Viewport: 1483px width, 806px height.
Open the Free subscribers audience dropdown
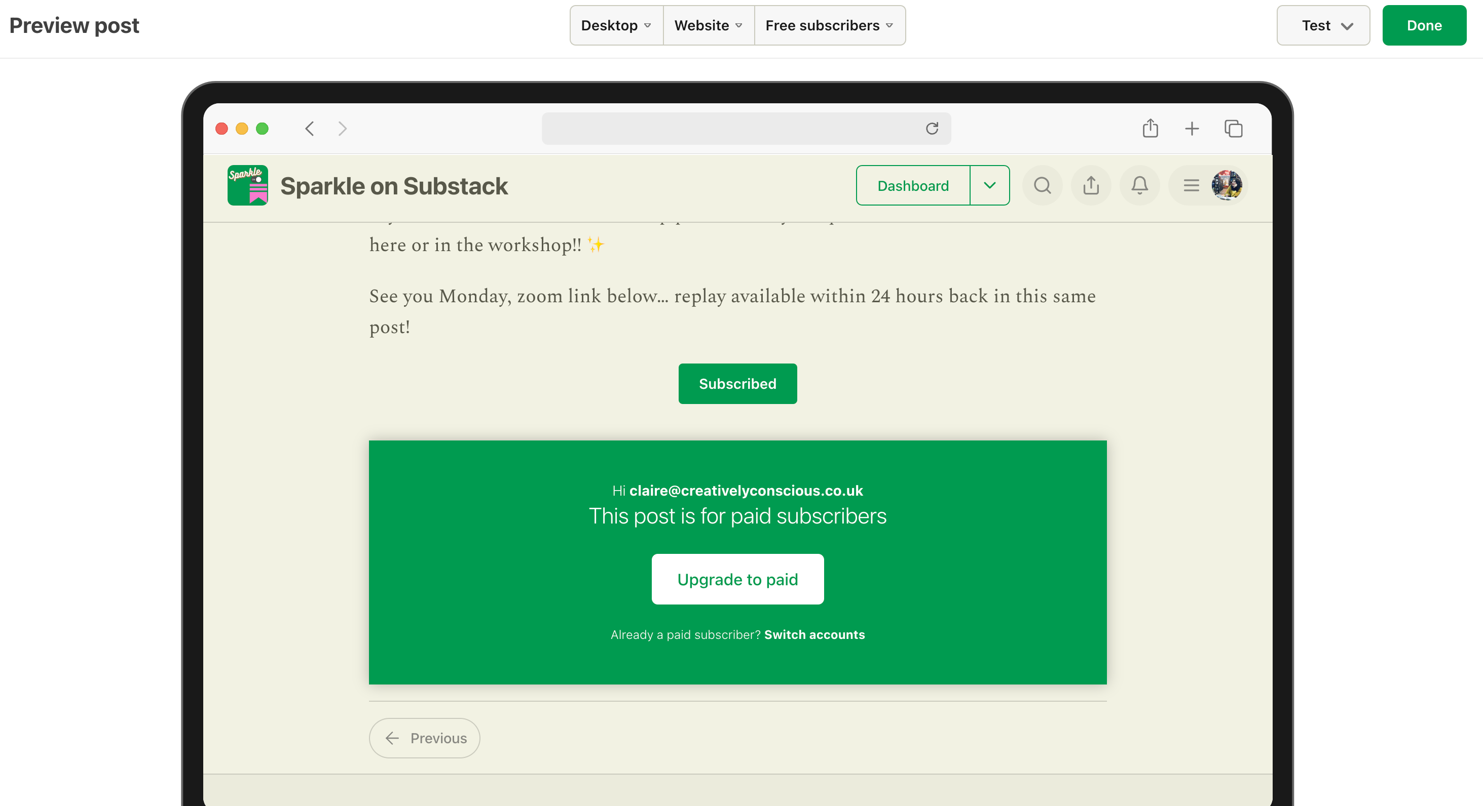click(829, 25)
